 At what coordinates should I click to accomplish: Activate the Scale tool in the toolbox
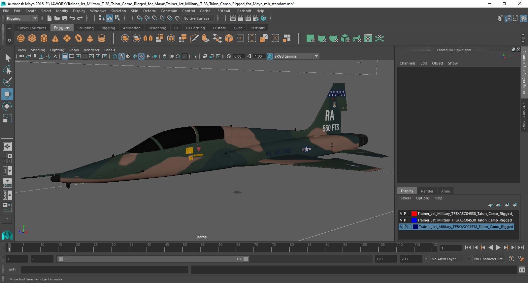coord(7,118)
